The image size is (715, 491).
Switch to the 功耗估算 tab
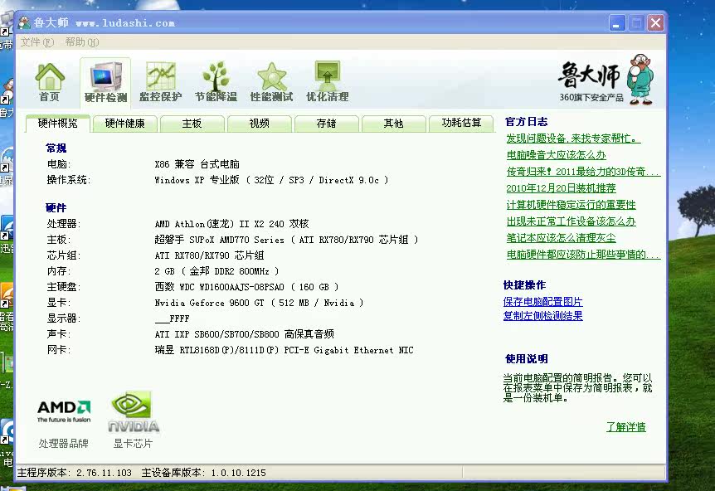tap(461, 124)
